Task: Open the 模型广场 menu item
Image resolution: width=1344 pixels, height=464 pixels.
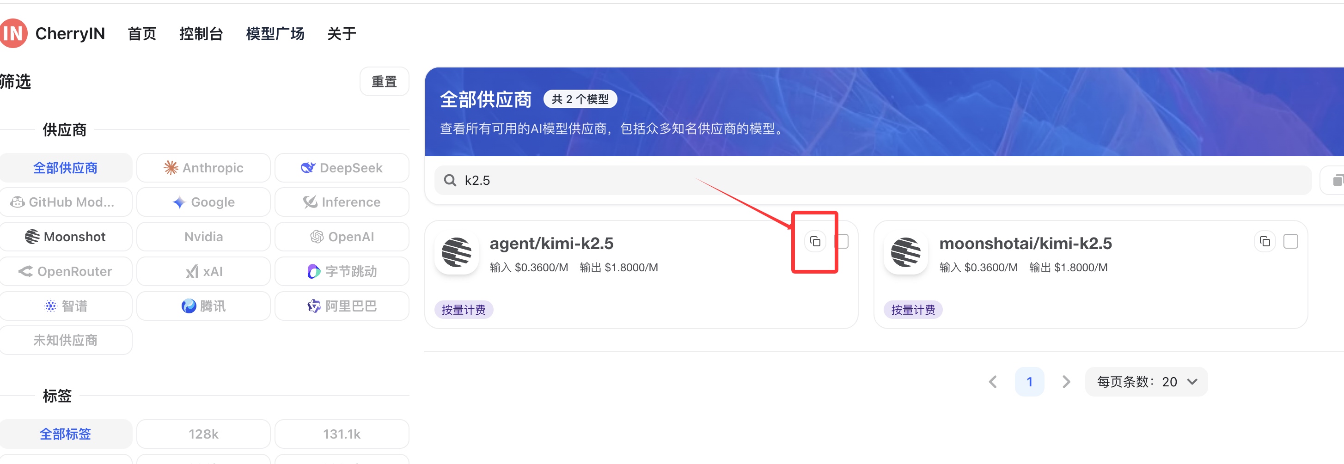Action: (275, 34)
